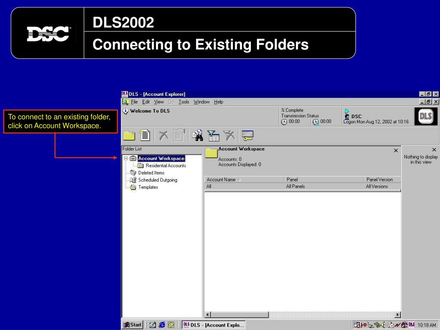Open the File menu

click(x=134, y=102)
